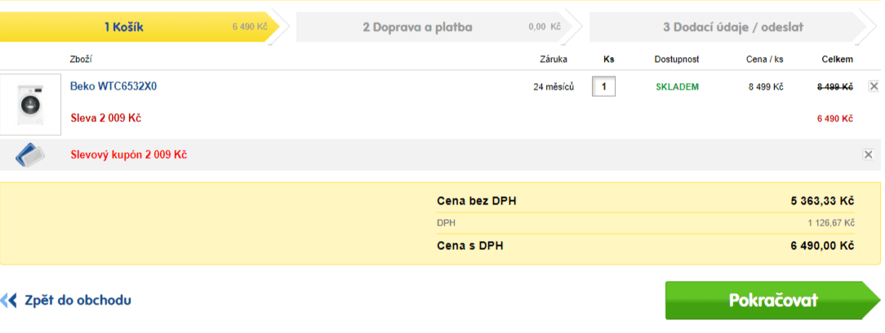Click the Cena bez DPH amount
The height and width of the screenshot is (333, 885).
[822, 201]
